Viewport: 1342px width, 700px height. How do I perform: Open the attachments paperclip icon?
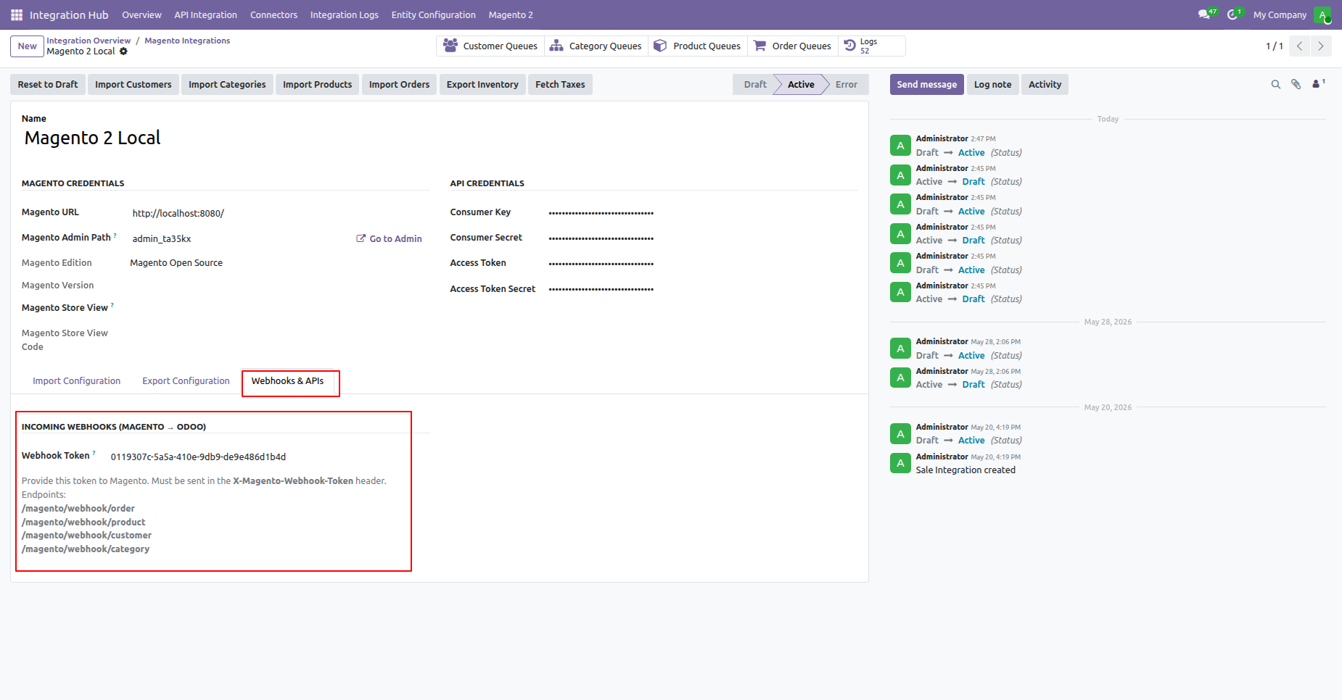pos(1296,85)
